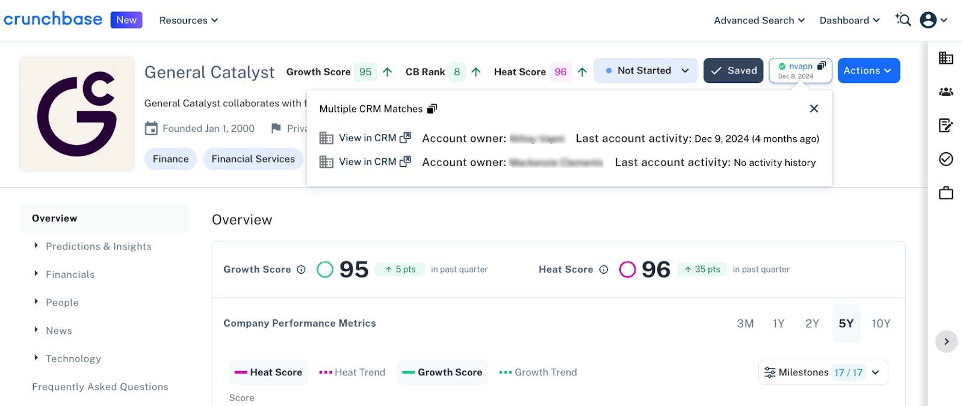Screen dimensions: 963x406
Task: Click the pink Heat Score ring icon
Action: [x=628, y=269]
